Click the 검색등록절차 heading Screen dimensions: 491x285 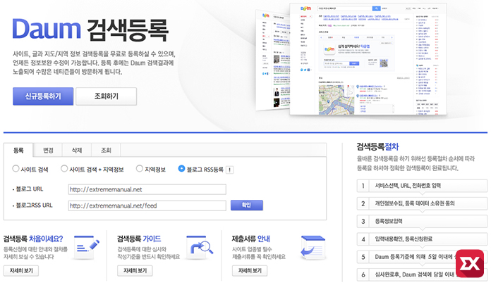[x=377, y=146]
